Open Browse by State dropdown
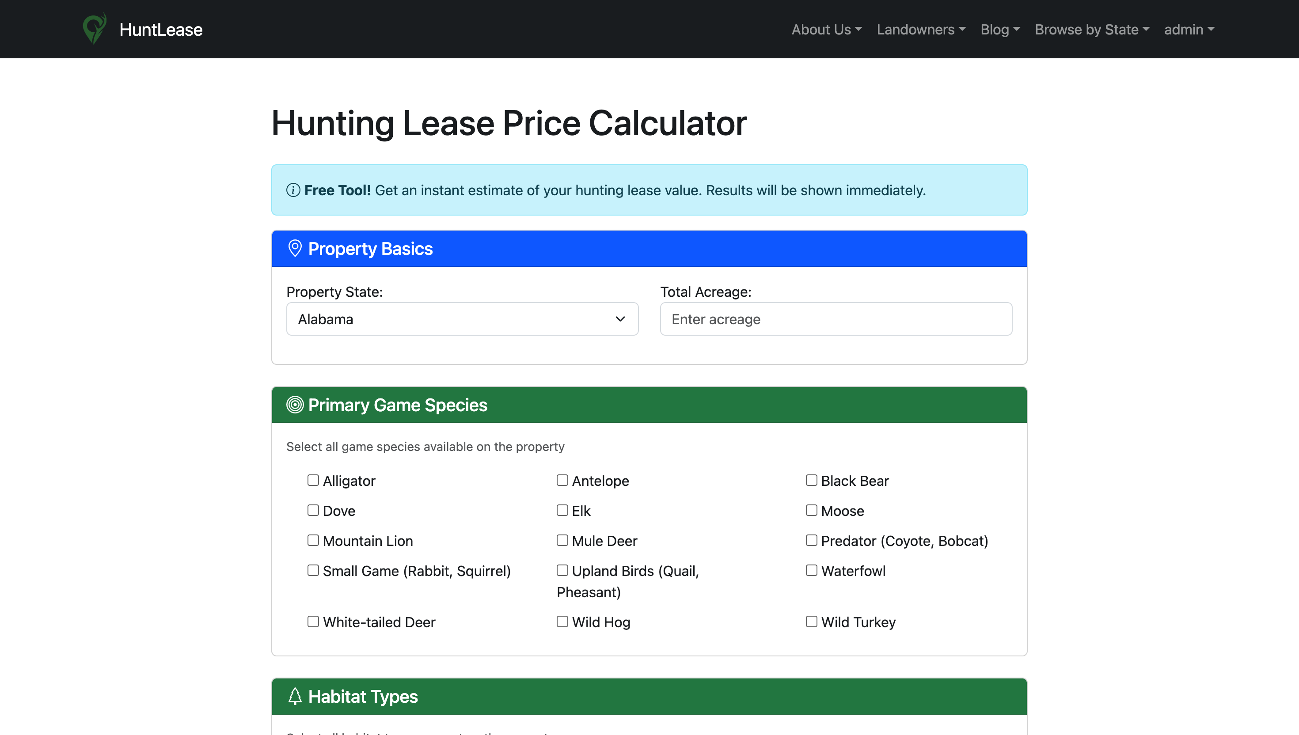The height and width of the screenshot is (735, 1299). 1092,30
